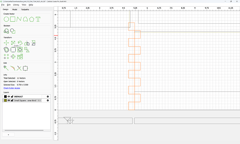Viewport: 240px width, 144px height.
Task: Choose the Align/flip vectors tool
Action: (33, 43)
